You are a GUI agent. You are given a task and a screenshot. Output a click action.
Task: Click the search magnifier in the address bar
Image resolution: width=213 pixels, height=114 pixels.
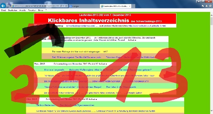point(61,6)
